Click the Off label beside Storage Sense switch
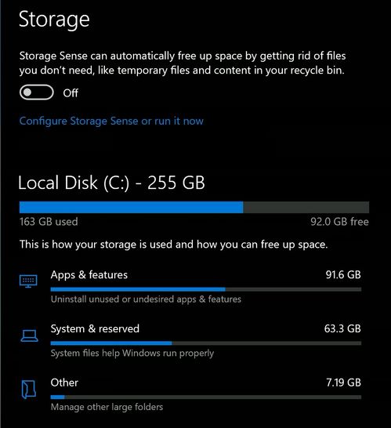Screen dimensions: 391x428 [71, 93]
